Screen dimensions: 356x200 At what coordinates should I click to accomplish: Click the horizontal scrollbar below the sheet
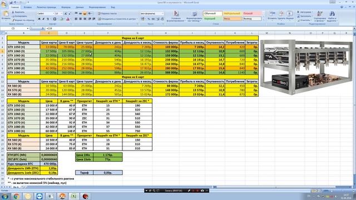(276, 187)
